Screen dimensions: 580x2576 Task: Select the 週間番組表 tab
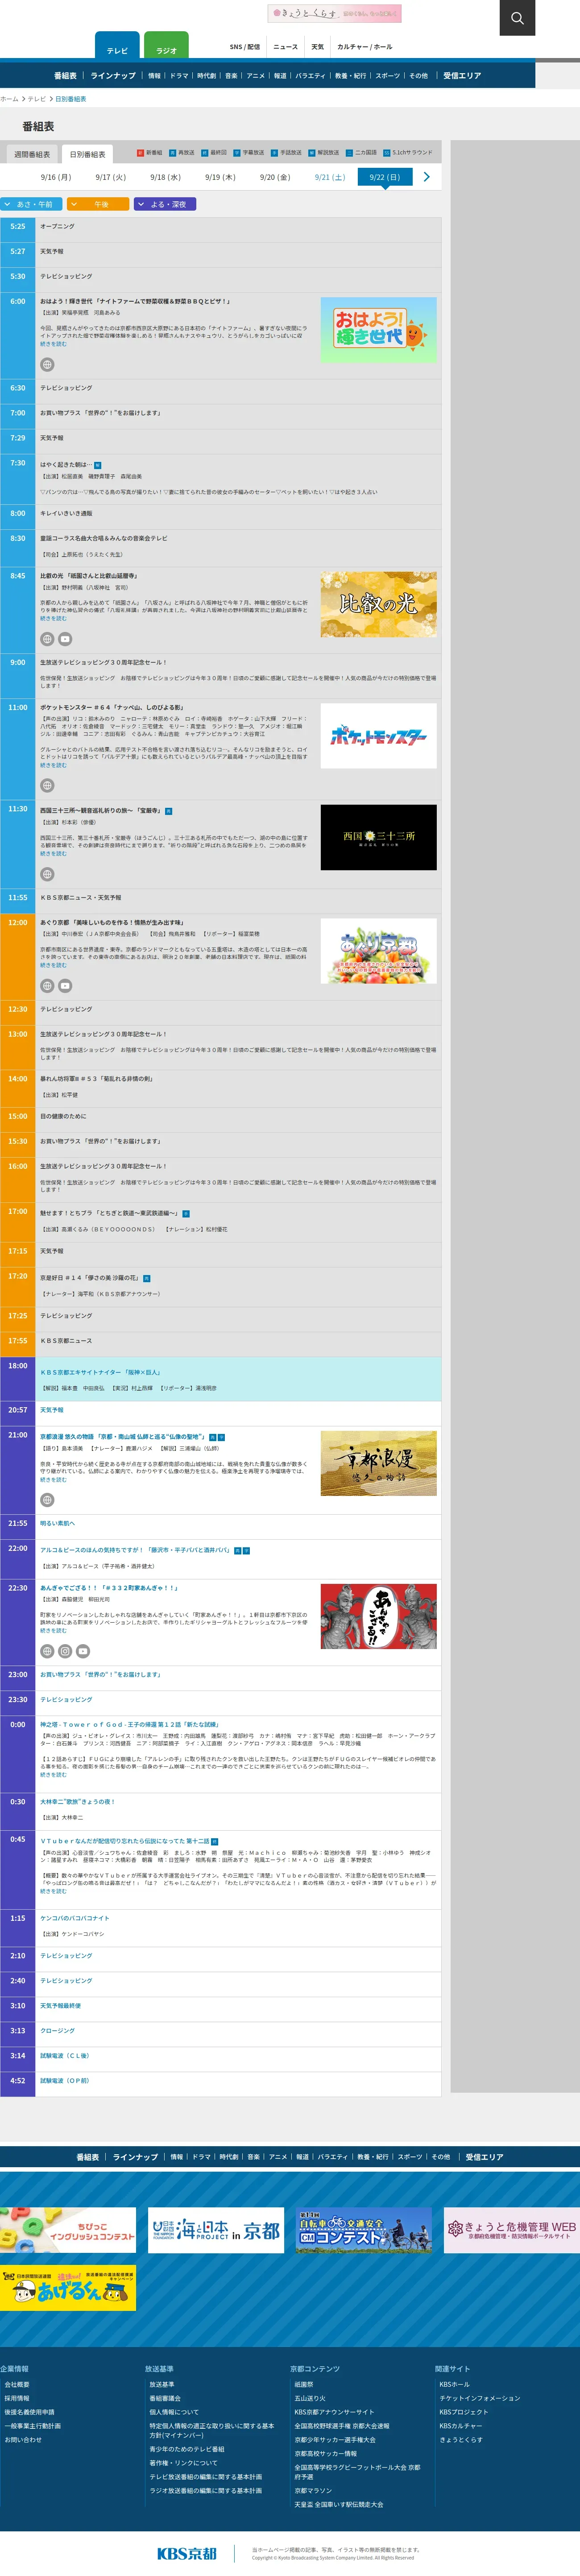pos(32,154)
